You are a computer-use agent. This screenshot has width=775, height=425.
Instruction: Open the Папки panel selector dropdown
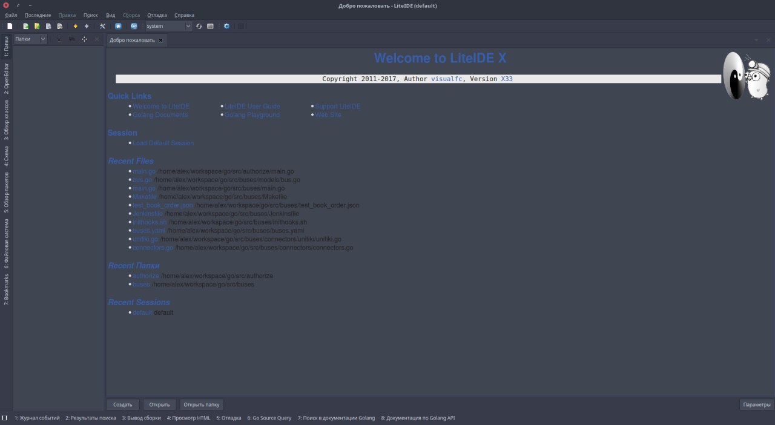pyautogui.click(x=30, y=39)
